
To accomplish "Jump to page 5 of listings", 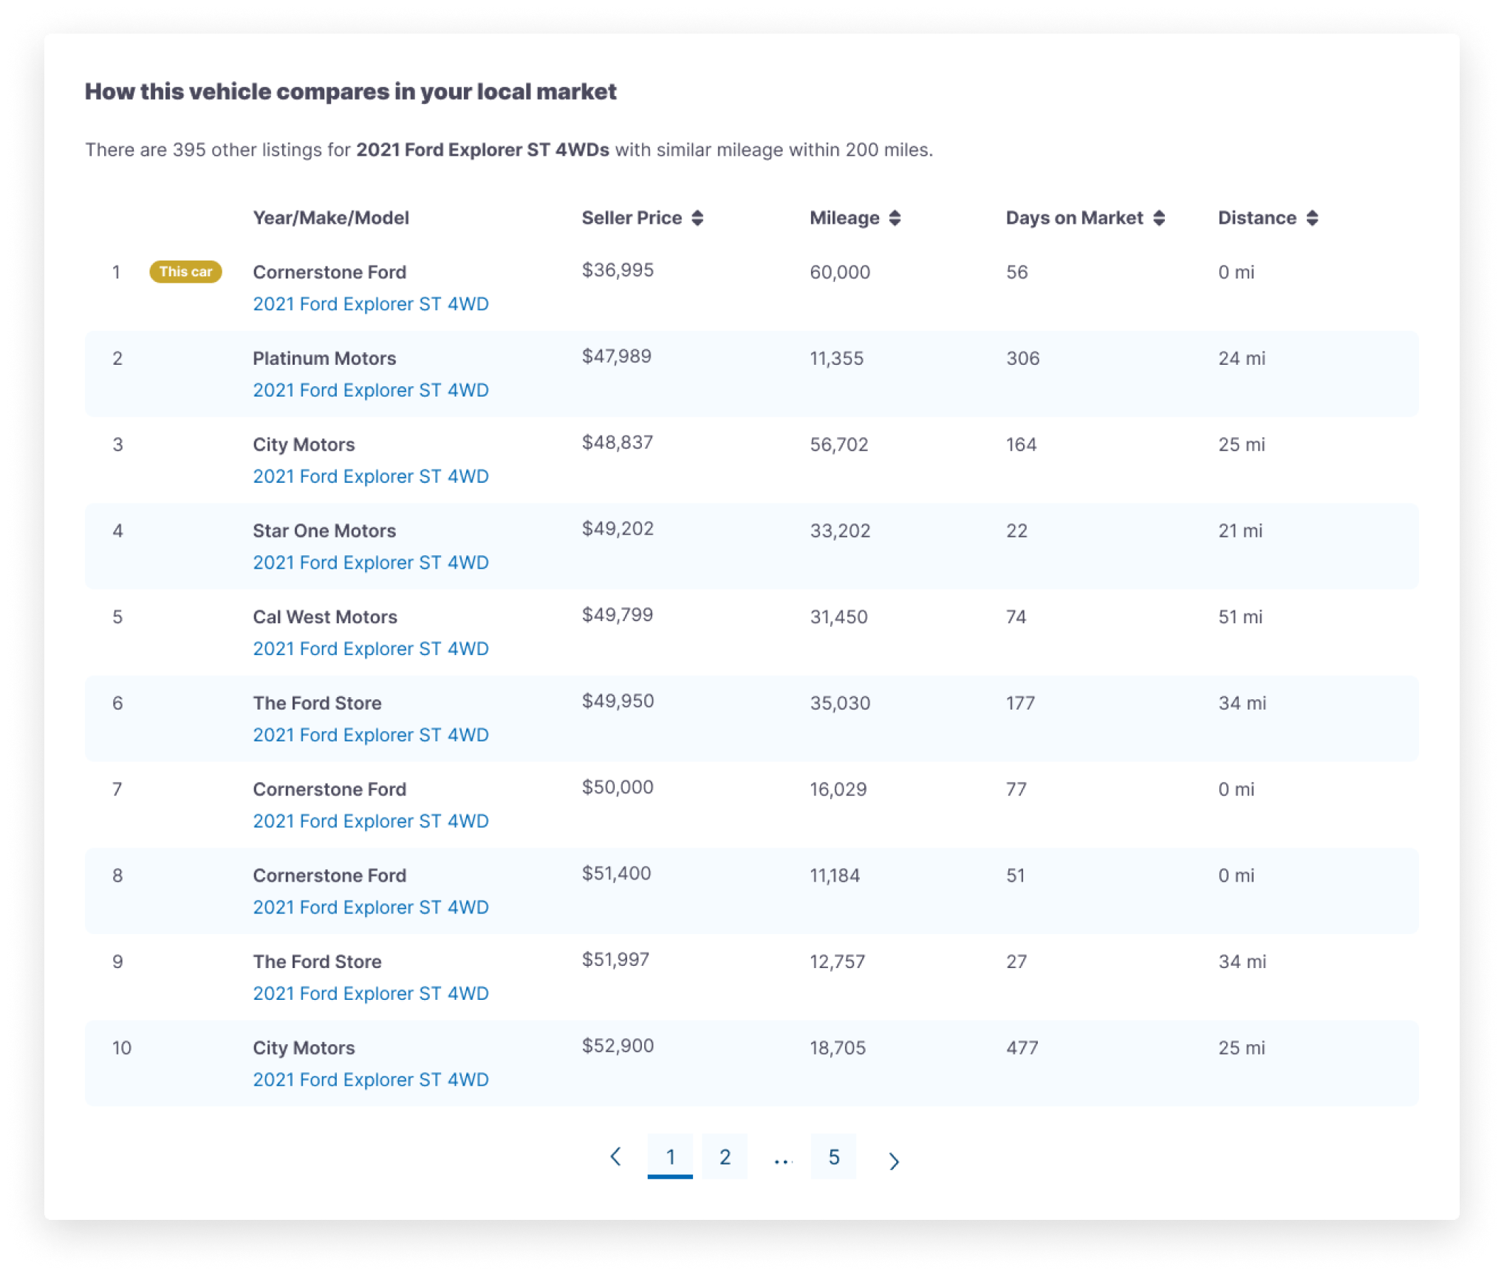I will (833, 1156).
